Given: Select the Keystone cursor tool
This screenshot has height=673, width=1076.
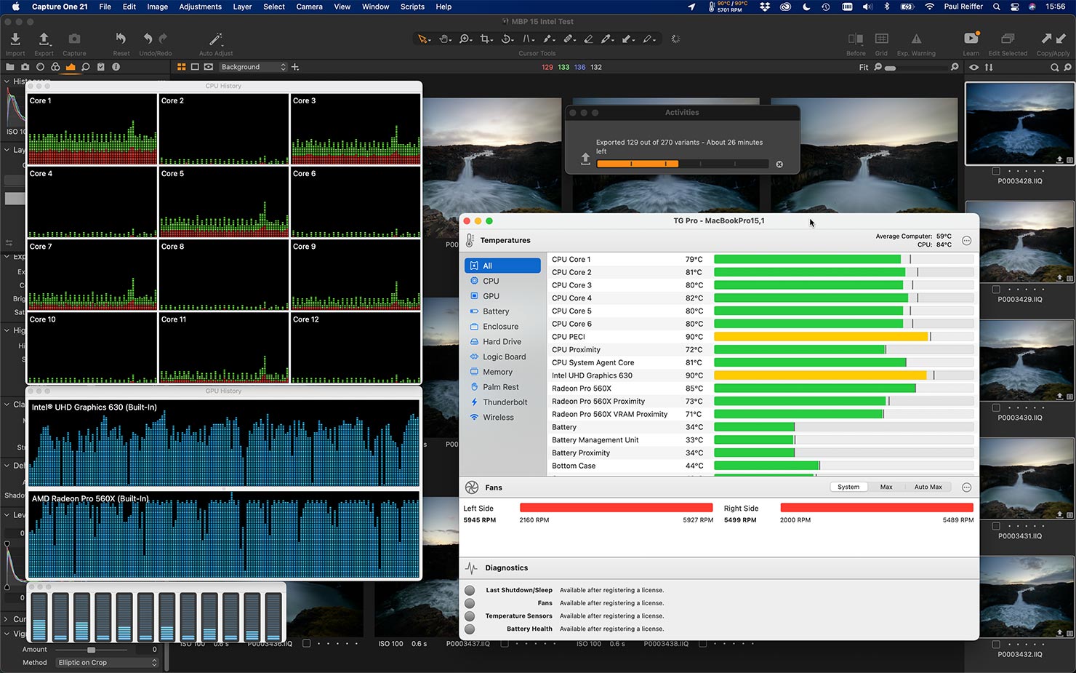Looking at the screenshot, I should [x=529, y=39].
